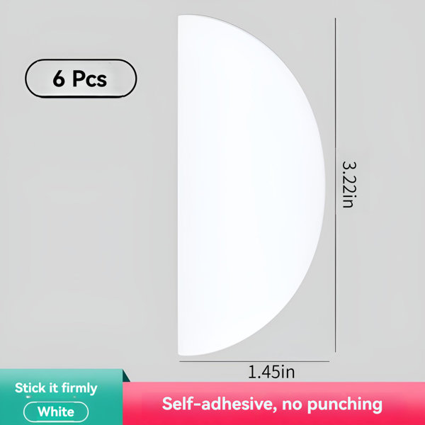Click the rightmost curved edge of the sticker
The image size is (425, 425).
coord(324,185)
